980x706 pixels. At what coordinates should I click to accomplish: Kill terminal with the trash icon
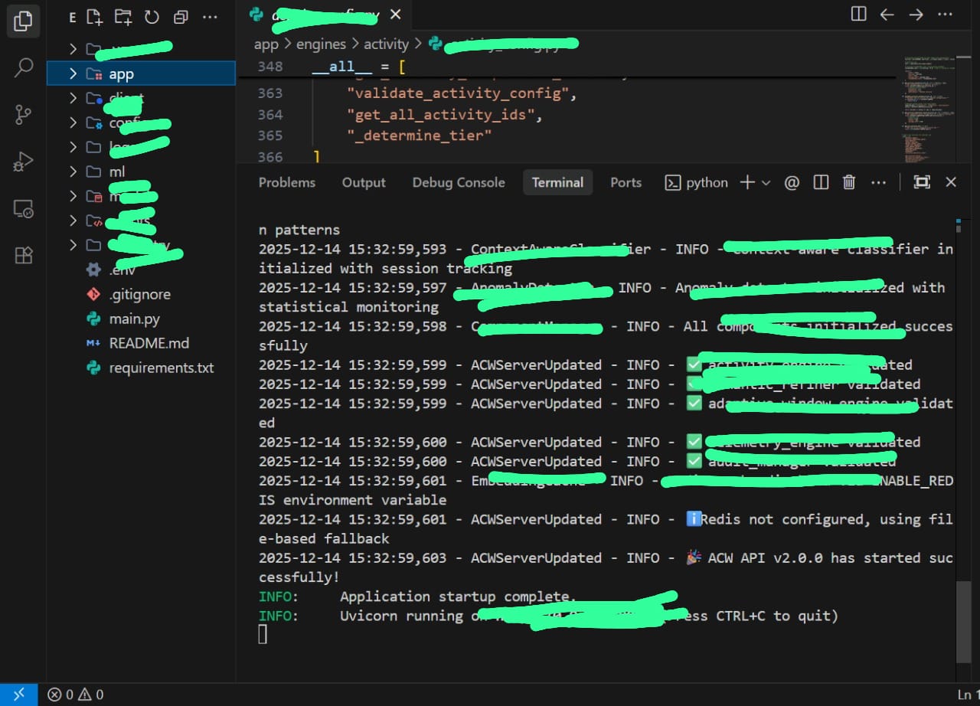(848, 182)
